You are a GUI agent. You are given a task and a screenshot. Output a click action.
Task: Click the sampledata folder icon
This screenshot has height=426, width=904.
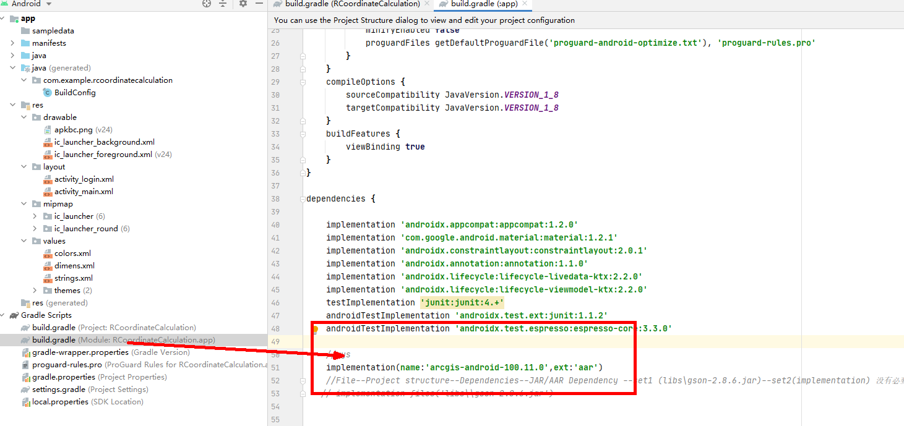[x=25, y=31]
